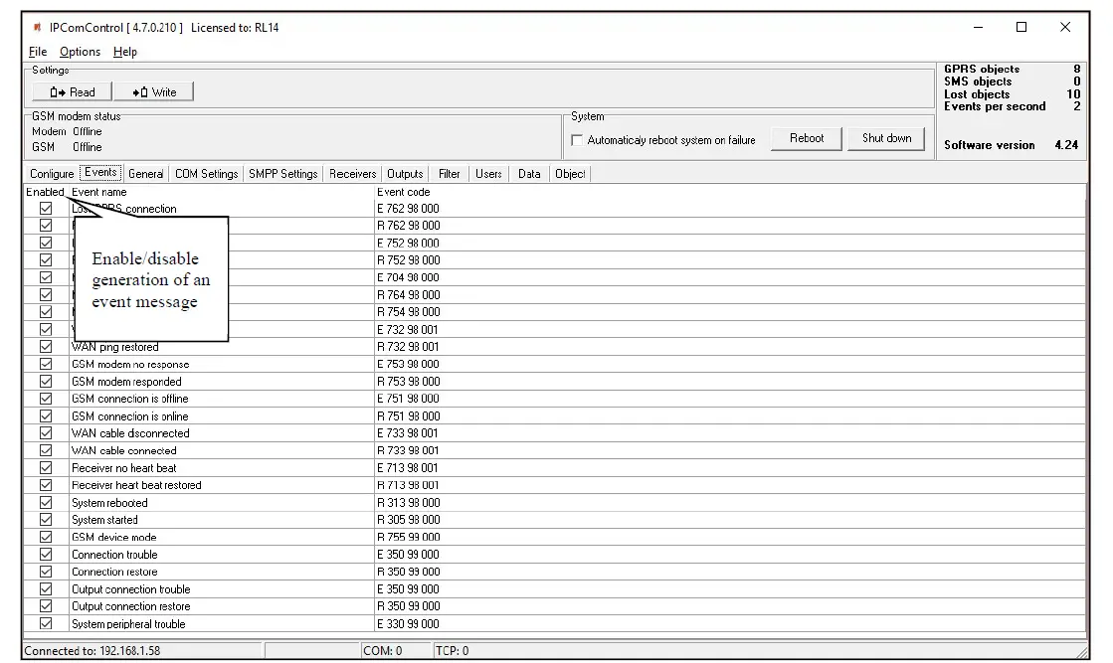Click the Enabled column header
This screenshot has height=663, width=1113.
coord(45,192)
